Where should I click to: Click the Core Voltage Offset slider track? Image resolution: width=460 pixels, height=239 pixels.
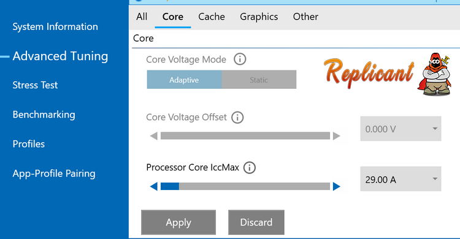245,136
